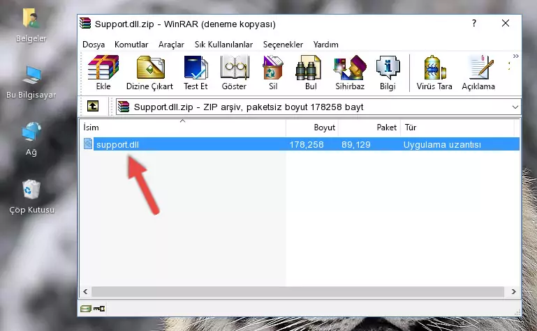Screen dimensions: 537x331
Task: Open the archive path dropdown arrow
Action: click(x=515, y=107)
